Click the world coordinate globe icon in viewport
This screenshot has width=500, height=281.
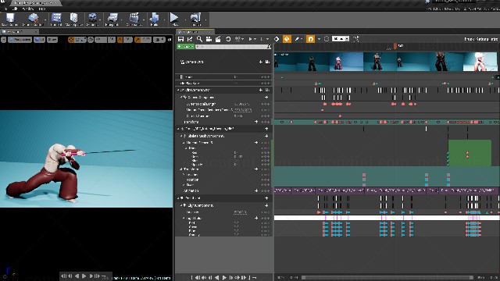91,40
